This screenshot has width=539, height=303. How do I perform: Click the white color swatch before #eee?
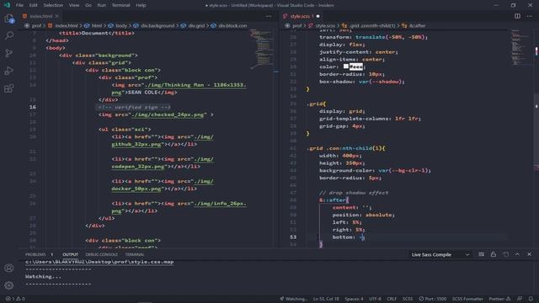[x=346, y=66]
